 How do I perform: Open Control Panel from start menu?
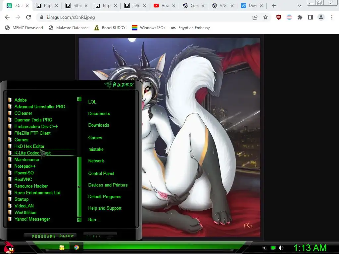click(x=101, y=173)
